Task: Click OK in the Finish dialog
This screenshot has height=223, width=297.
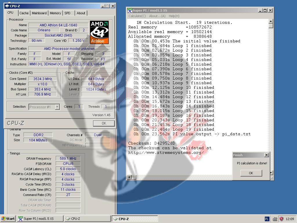Action: [251, 173]
